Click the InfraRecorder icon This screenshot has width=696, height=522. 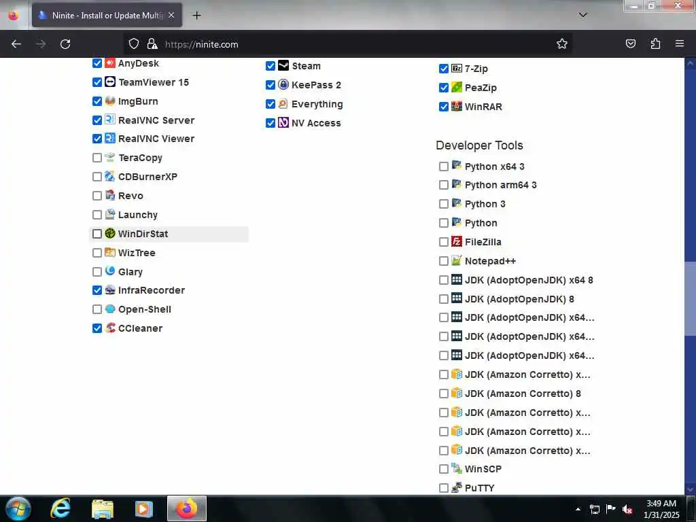click(110, 290)
